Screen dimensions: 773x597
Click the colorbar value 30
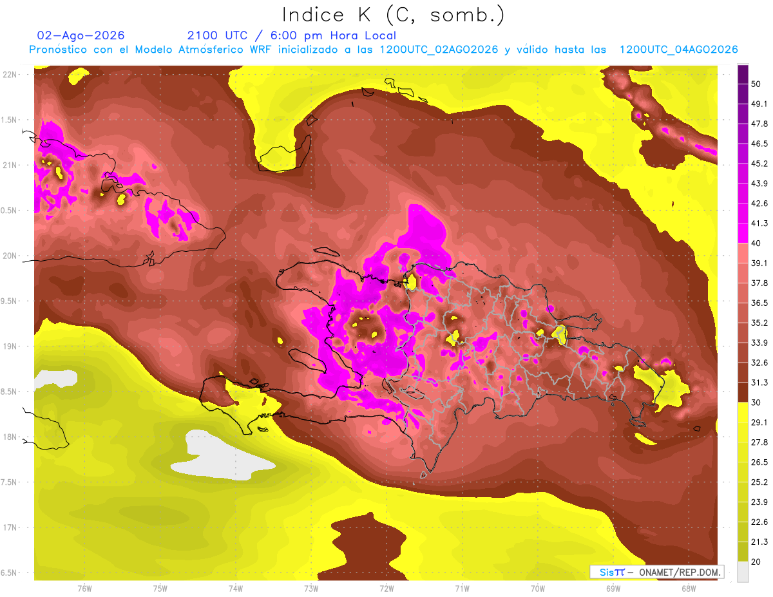[756, 403]
